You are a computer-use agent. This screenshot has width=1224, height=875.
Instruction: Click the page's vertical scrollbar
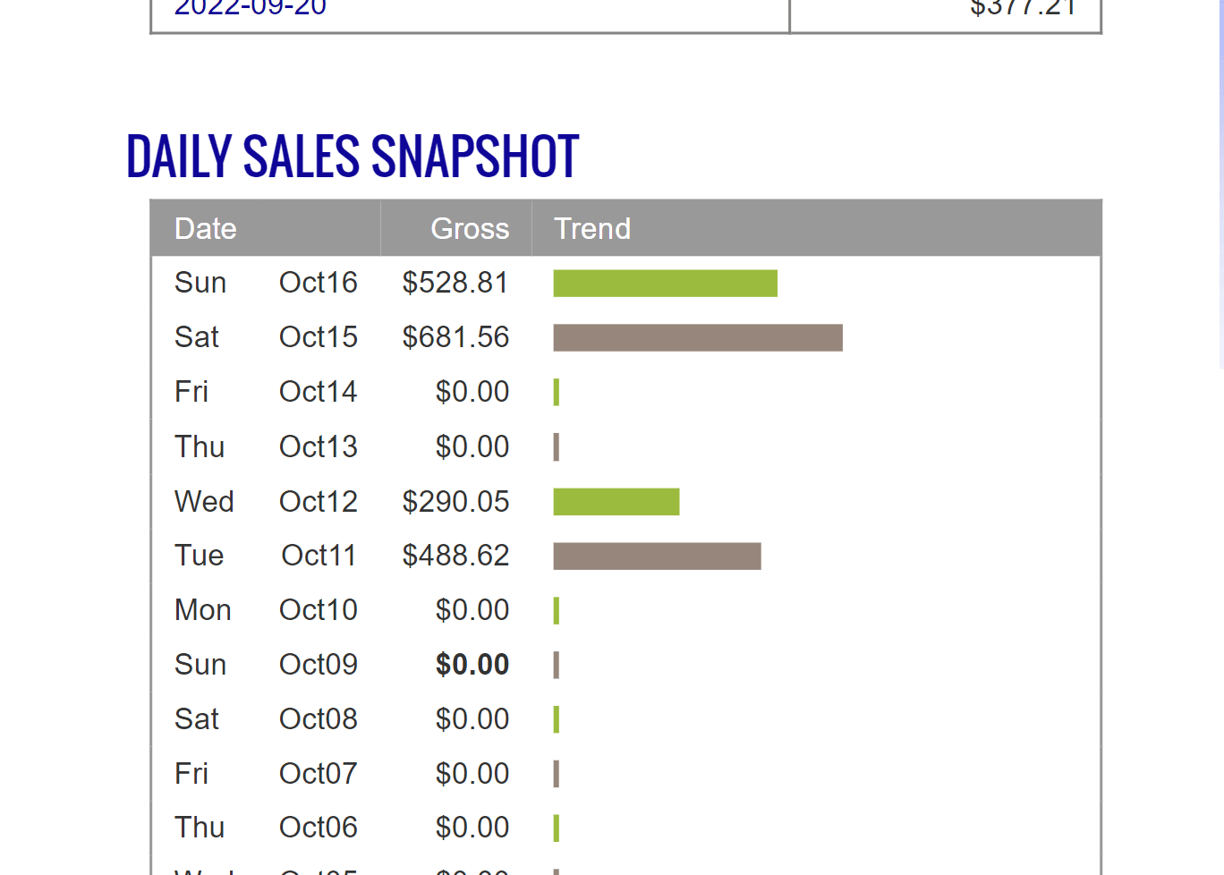pos(1220,179)
